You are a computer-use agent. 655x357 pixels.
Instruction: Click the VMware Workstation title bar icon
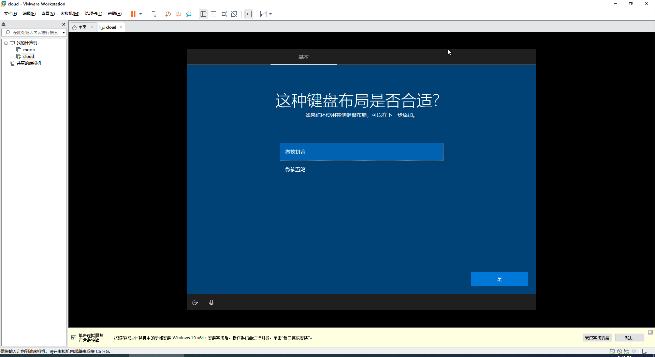pos(4,4)
